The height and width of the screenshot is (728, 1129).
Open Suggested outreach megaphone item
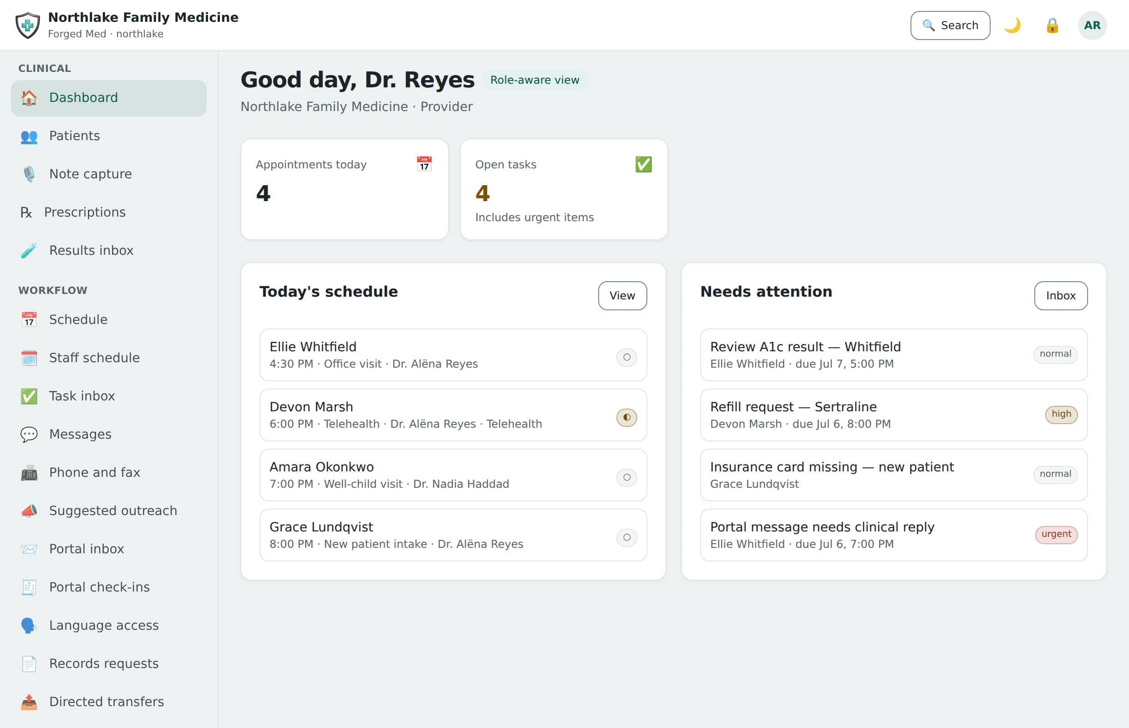click(109, 511)
